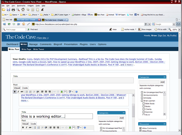Open the My Profile link
The height and width of the screenshot is (135, 182).
click(x=172, y=36)
